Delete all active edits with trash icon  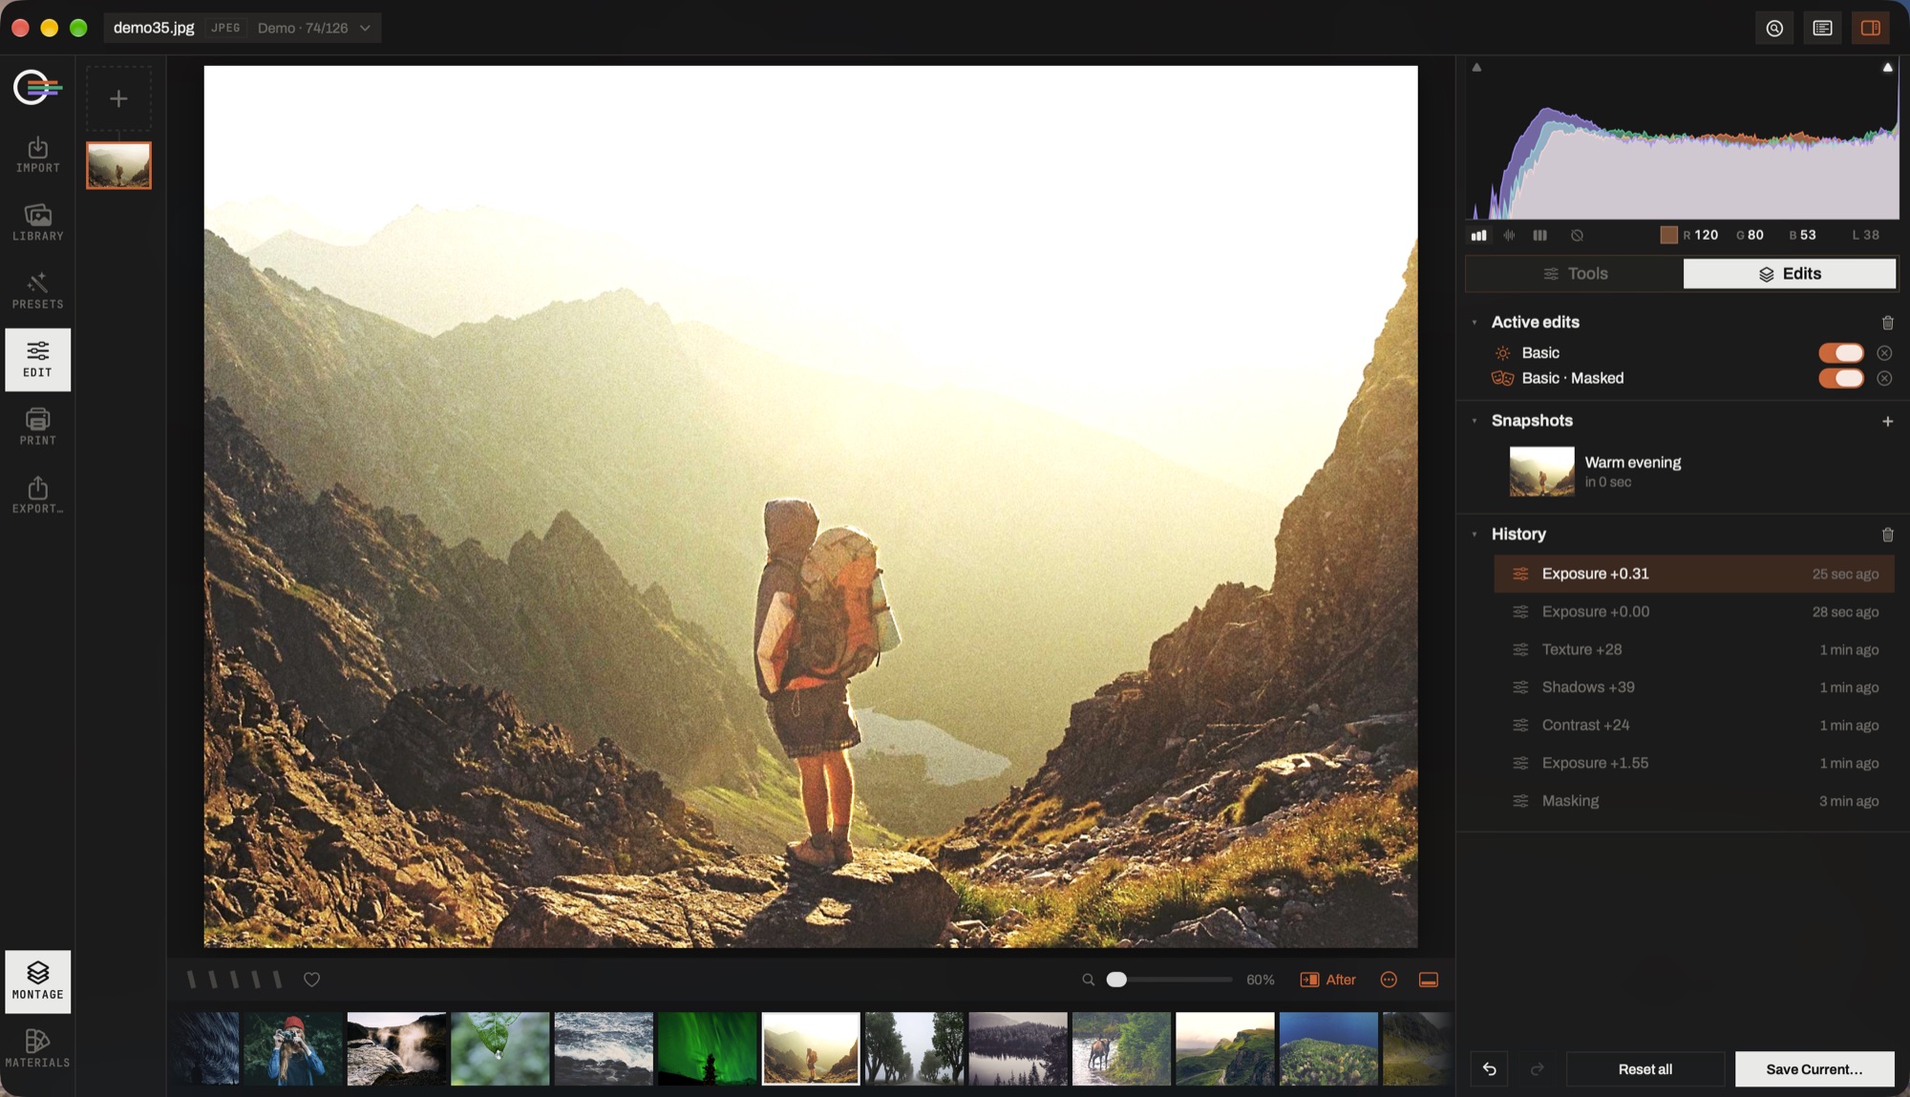pyautogui.click(x=1887, y=323)
